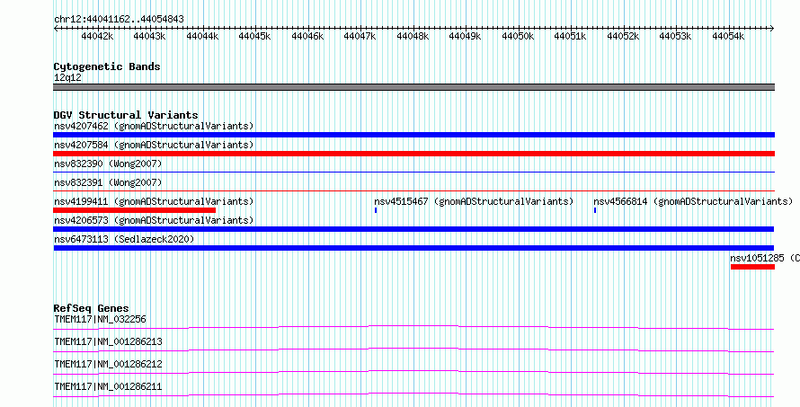Open TMEM117|NM_001286211 transcript label
This screenshot has width=800, height=407.
[108, 386]
